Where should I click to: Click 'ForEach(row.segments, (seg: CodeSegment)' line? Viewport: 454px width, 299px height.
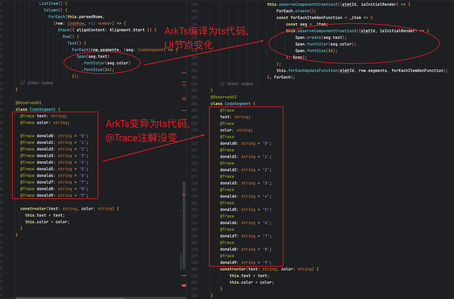click(x=125, y=50)
